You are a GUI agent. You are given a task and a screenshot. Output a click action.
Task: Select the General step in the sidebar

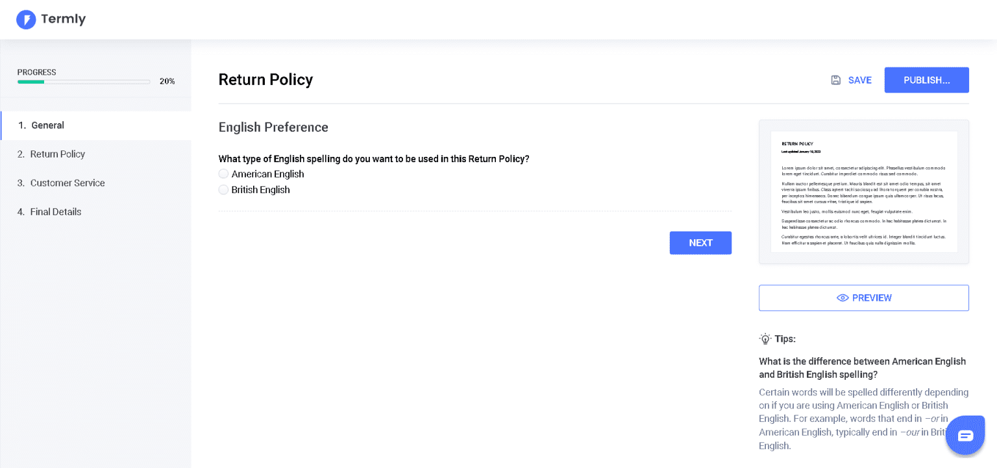47,125
